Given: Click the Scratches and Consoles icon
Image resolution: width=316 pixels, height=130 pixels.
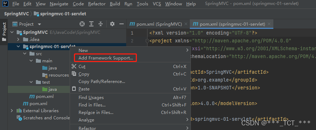Looking at the screenshot, I should 19,118.
